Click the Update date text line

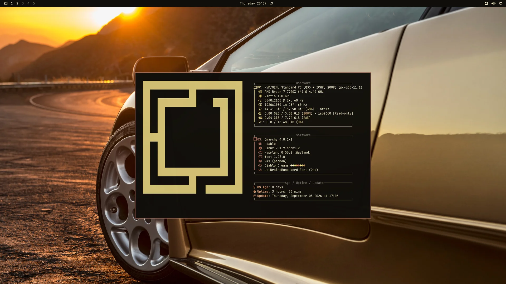[296, 196]
